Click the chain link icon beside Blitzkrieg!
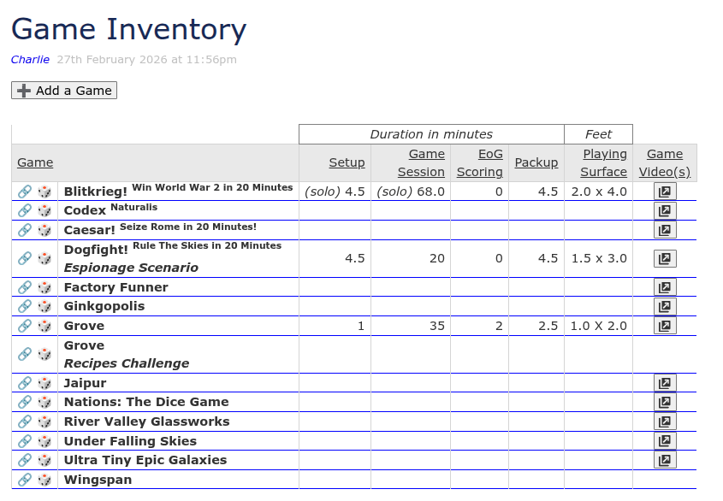723x501 pixels. coord(25,192)
